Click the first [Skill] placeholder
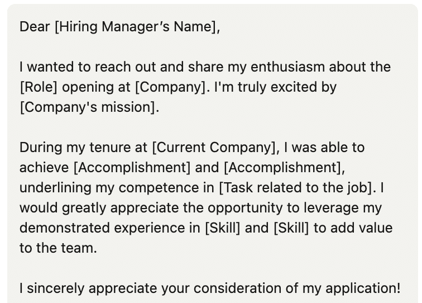 coord(222,228)
